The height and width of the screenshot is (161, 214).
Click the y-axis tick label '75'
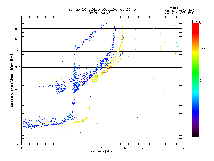(x=19, y=144)
